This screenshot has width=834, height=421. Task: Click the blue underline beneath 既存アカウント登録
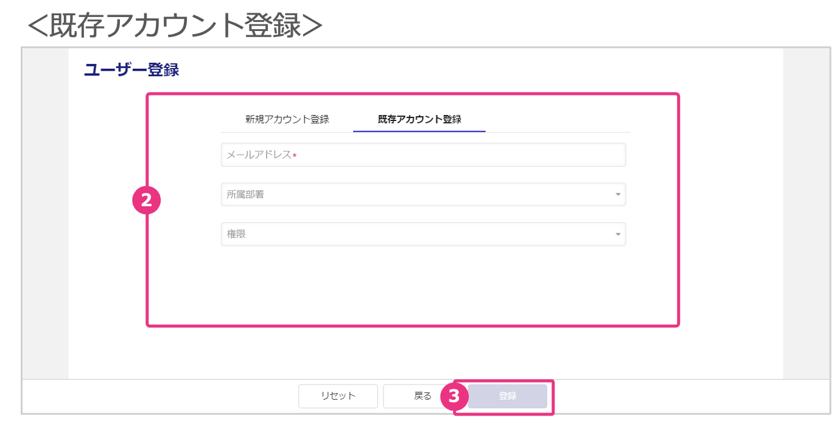[419, 131]
